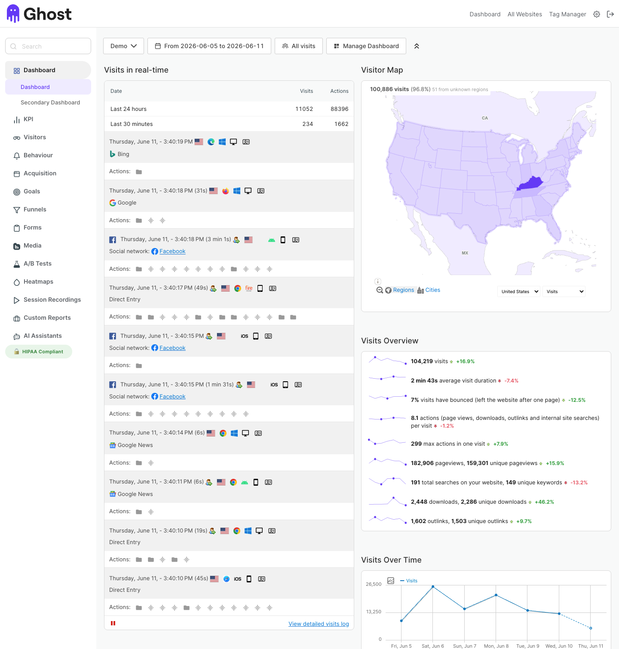The width and height of the screenshot is (619, 649).
Task: Click the Last 24 hours row
Action: point(229,109)
